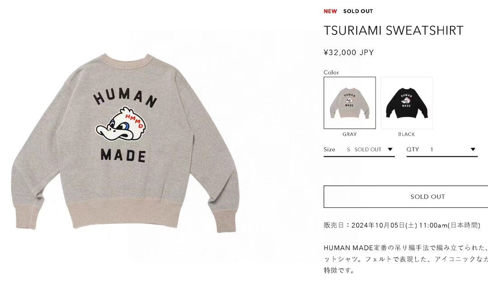Click the GRAY label under the thumbnail
Screen dimensions: 488x291
point(349,134)
